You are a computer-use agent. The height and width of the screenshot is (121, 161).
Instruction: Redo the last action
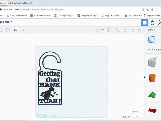pos(23,30)
